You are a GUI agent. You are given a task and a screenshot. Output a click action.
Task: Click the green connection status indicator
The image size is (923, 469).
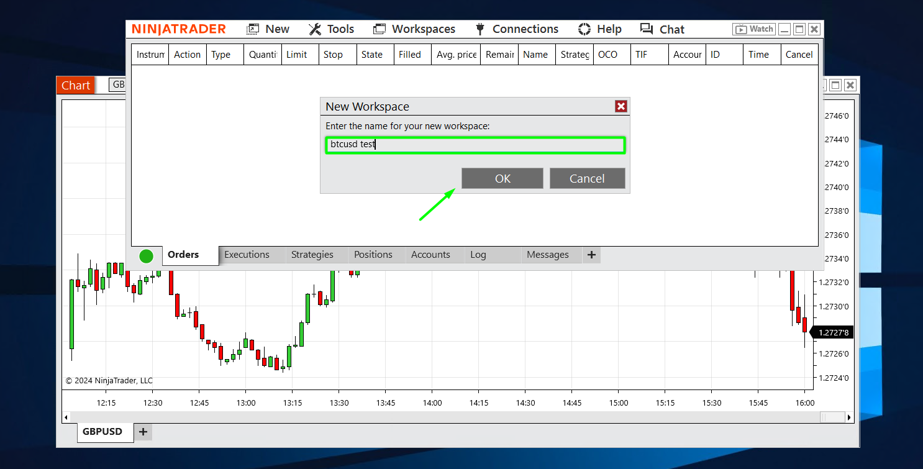(x=146, y=256)
